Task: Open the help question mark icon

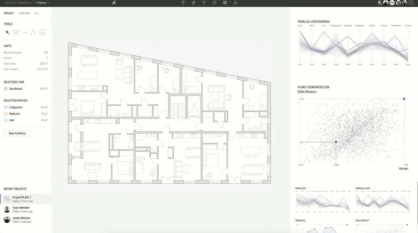Action: coord(411,3)
